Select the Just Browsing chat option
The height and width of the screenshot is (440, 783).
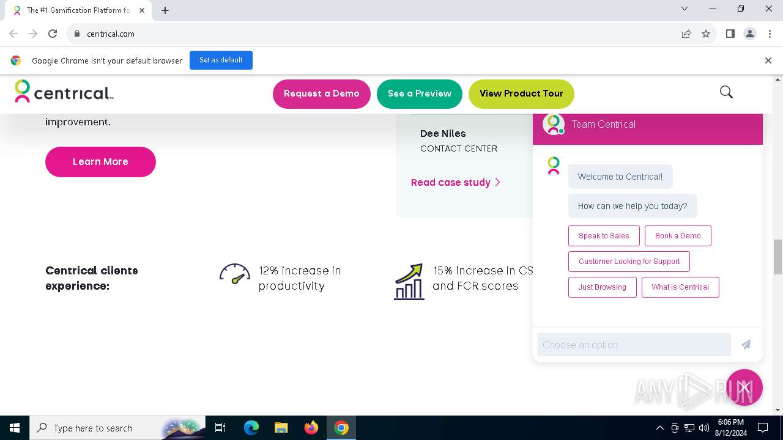[x=603, y=287]
